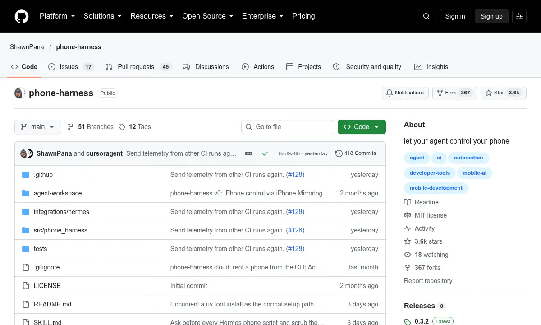Screen dimensions: 541x325
Task: Open the GitHub home logo
Action: pyautogui.click(x=22, y=16)
